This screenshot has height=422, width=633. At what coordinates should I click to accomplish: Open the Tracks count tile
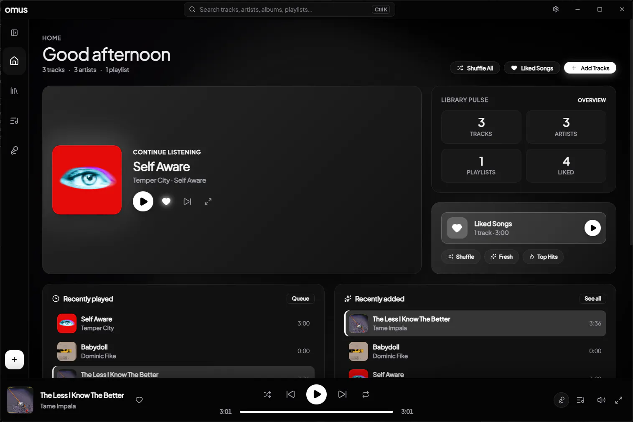[481, 127]
